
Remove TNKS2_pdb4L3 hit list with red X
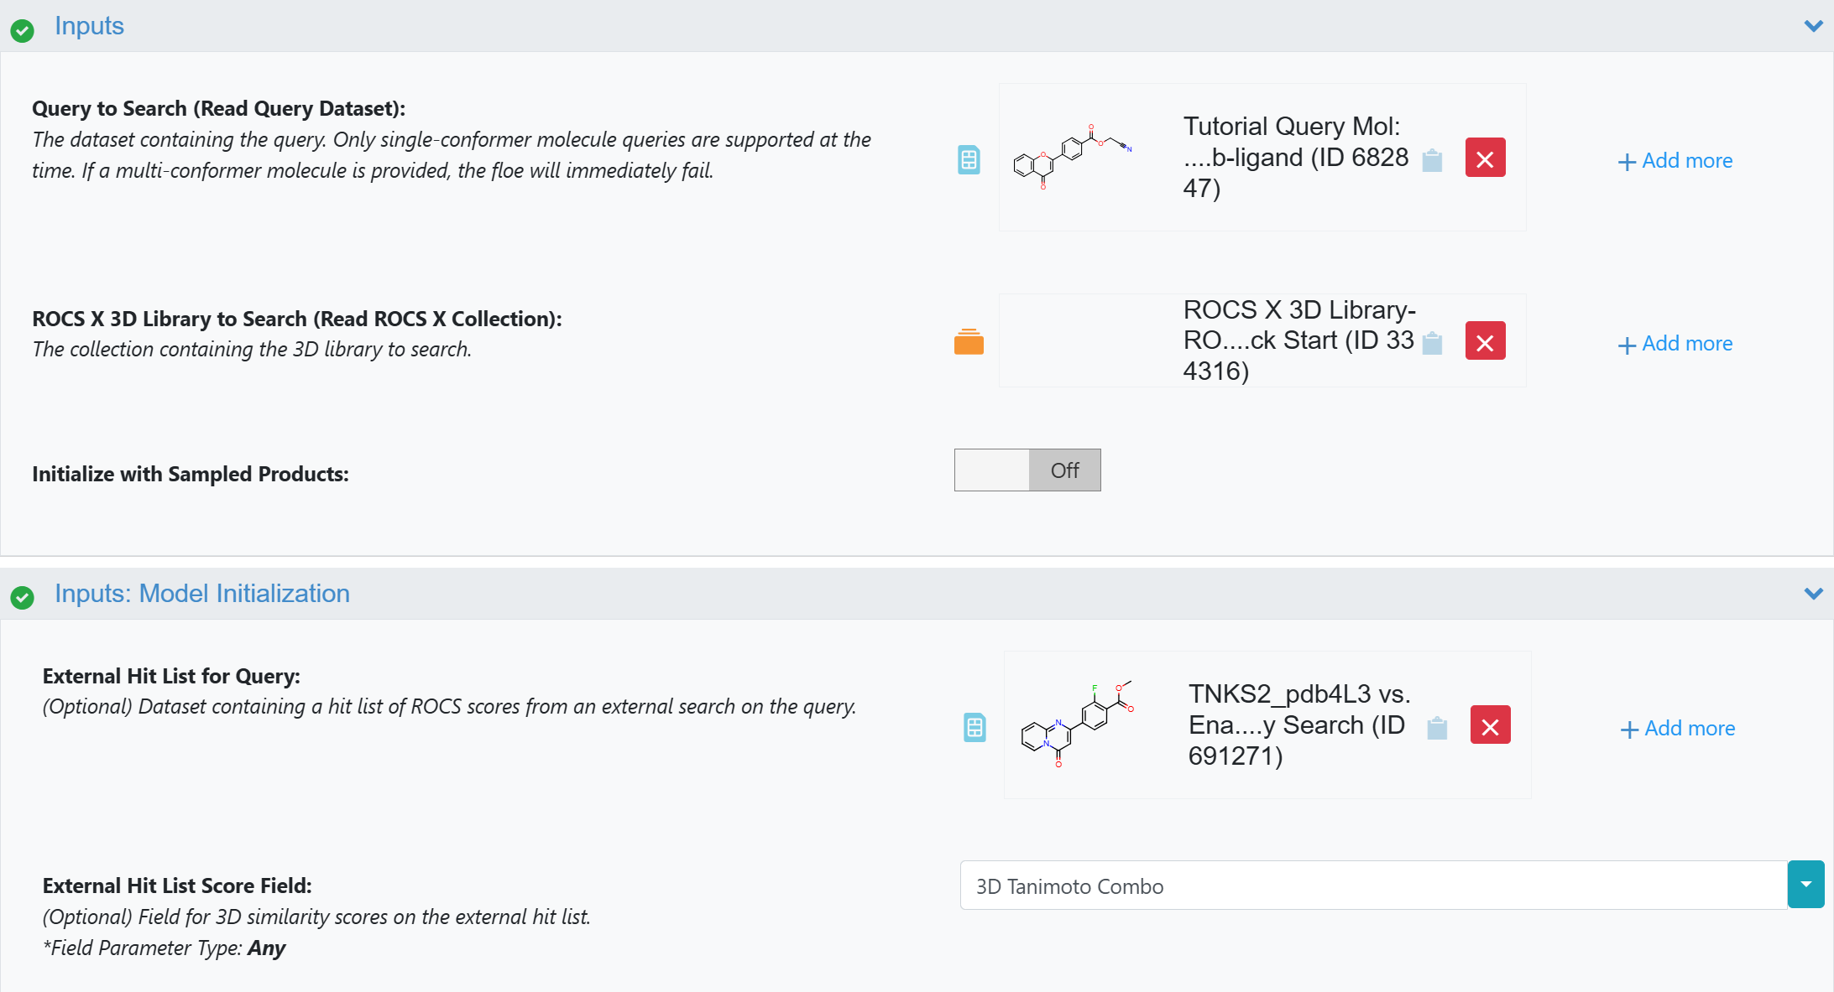(1490, 725)
